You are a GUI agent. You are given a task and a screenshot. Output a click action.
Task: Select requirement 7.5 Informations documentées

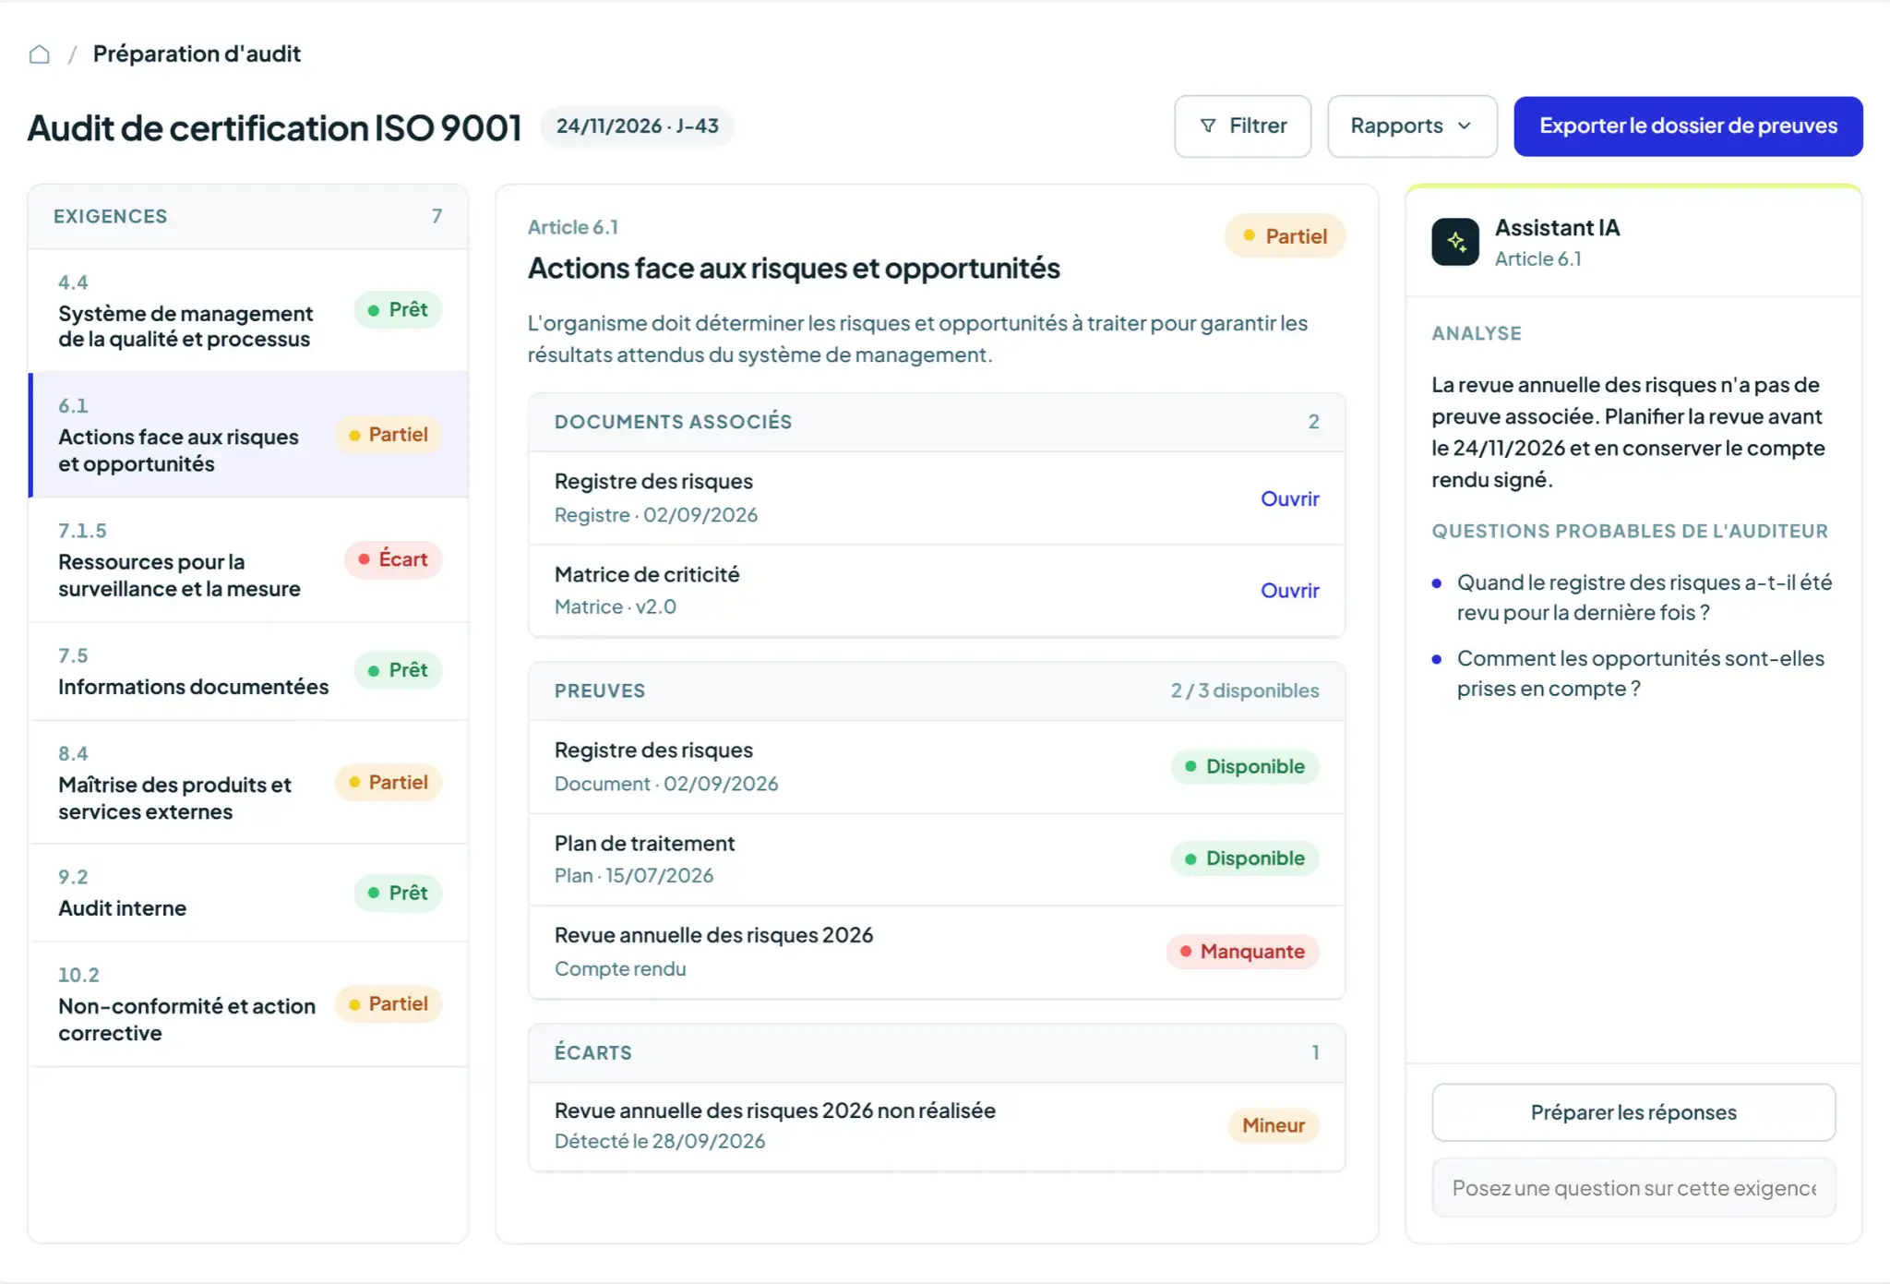point(248,672)
